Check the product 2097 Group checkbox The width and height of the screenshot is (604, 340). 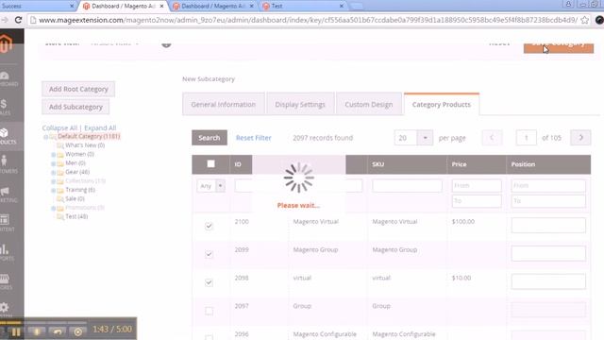tap(209, 311)
